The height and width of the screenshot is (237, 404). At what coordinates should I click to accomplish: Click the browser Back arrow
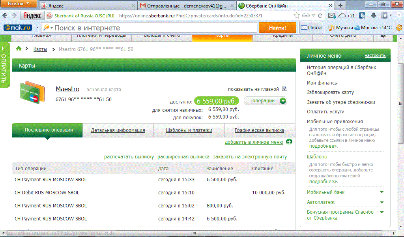pyautogui.click(x=5, y=15)
